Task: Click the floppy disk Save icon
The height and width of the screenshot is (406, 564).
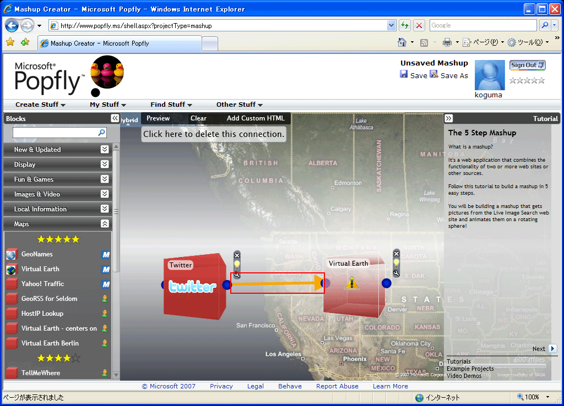Action: click(x=404, y=74)
